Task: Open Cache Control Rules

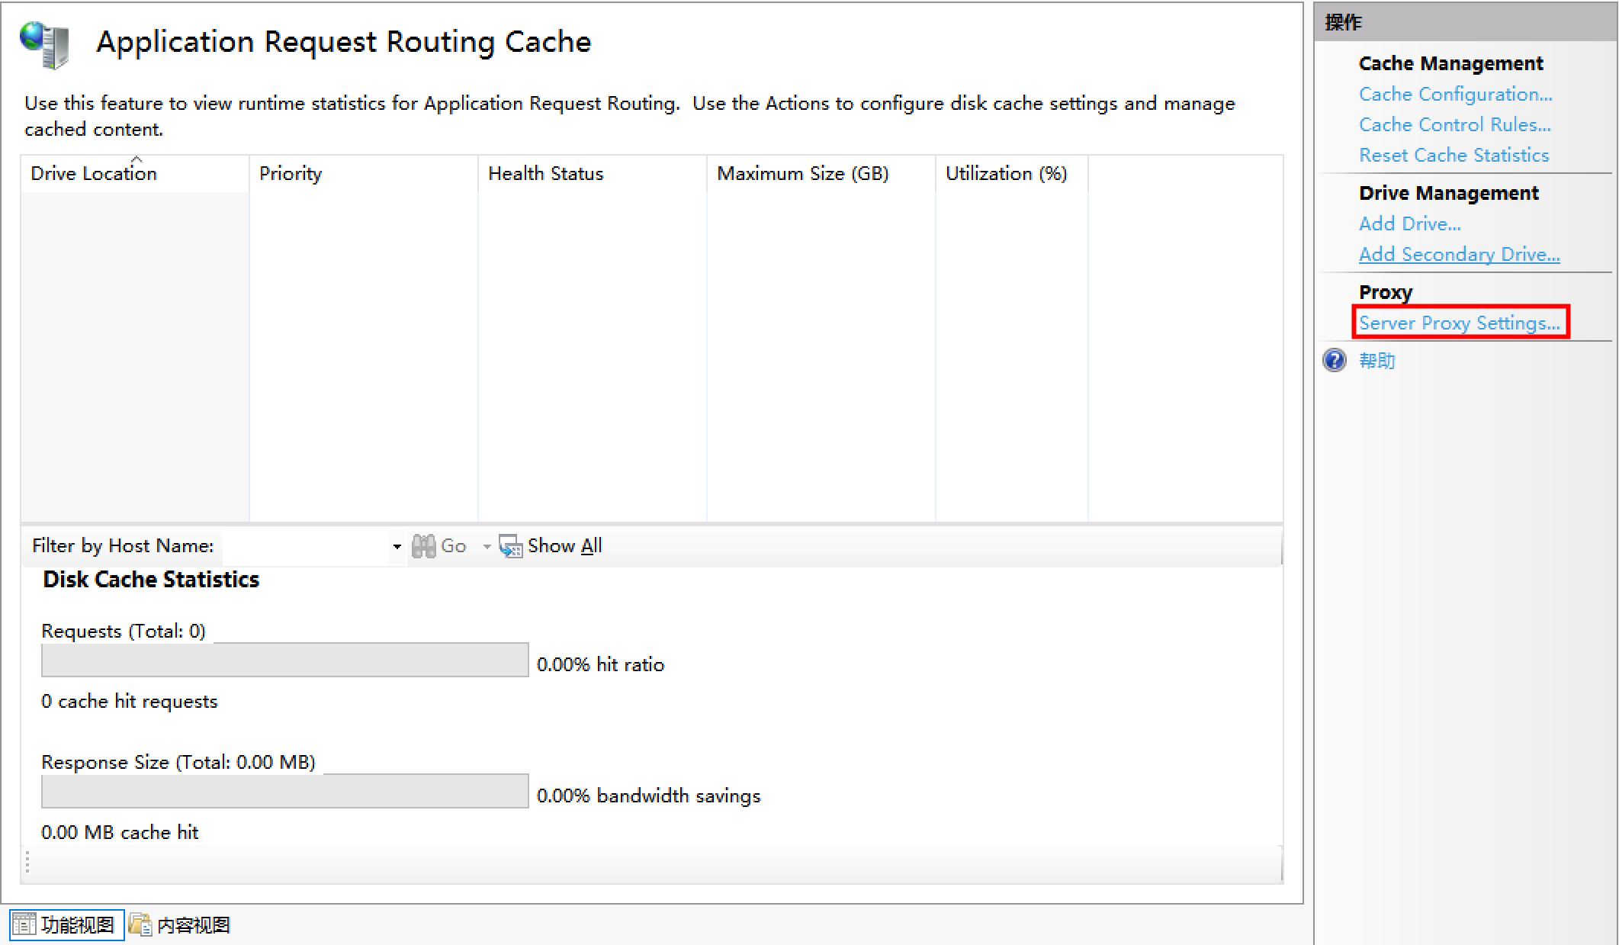Action: [1454, 125]
